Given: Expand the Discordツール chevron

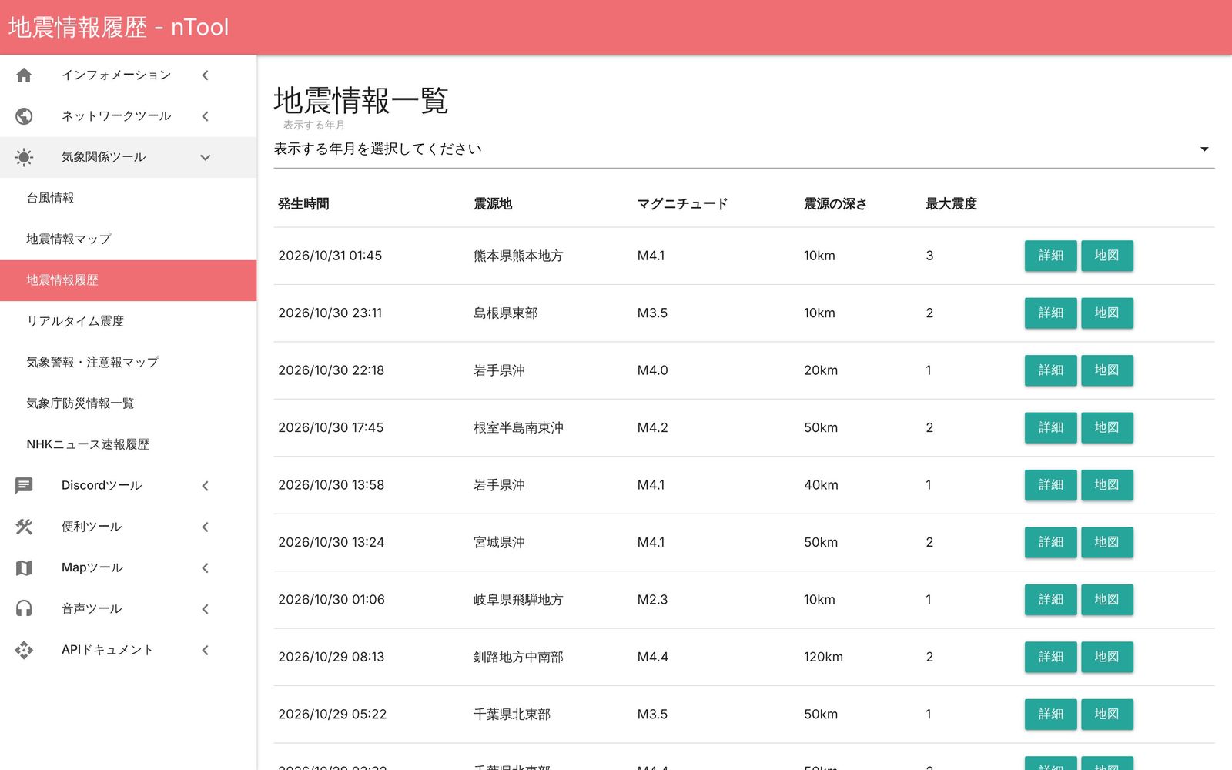Looking at the screenshot, I should coord(205,486).
